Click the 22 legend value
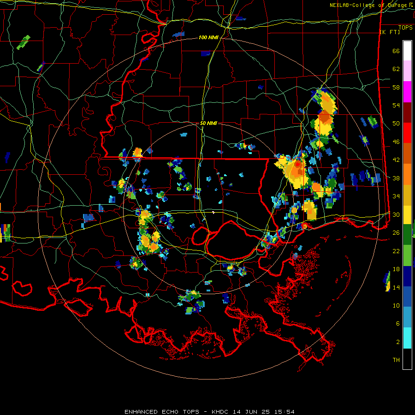Image resolution: width=415 pixels, height=415 pixels. point(396,251)
